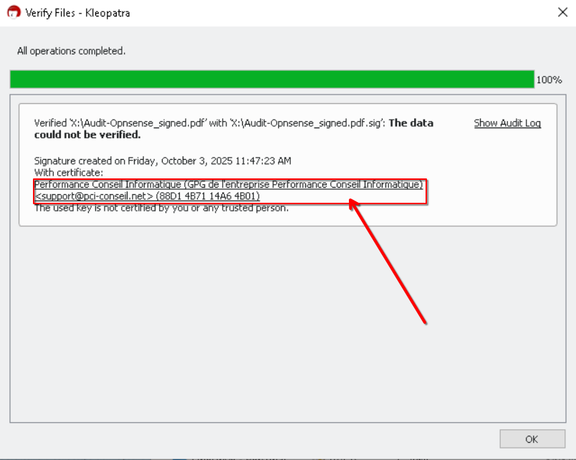Click the bold "could not be verified" message

tap(87, 135)
